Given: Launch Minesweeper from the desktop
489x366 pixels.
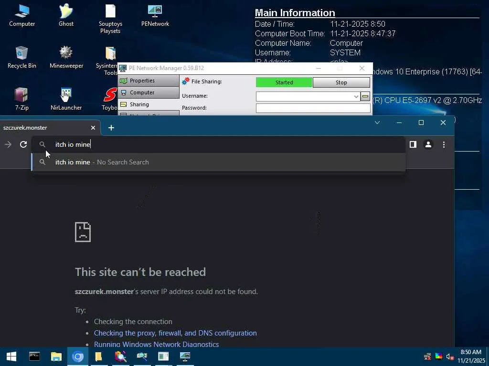Looking at the screenshot, I should coord(66,57).
